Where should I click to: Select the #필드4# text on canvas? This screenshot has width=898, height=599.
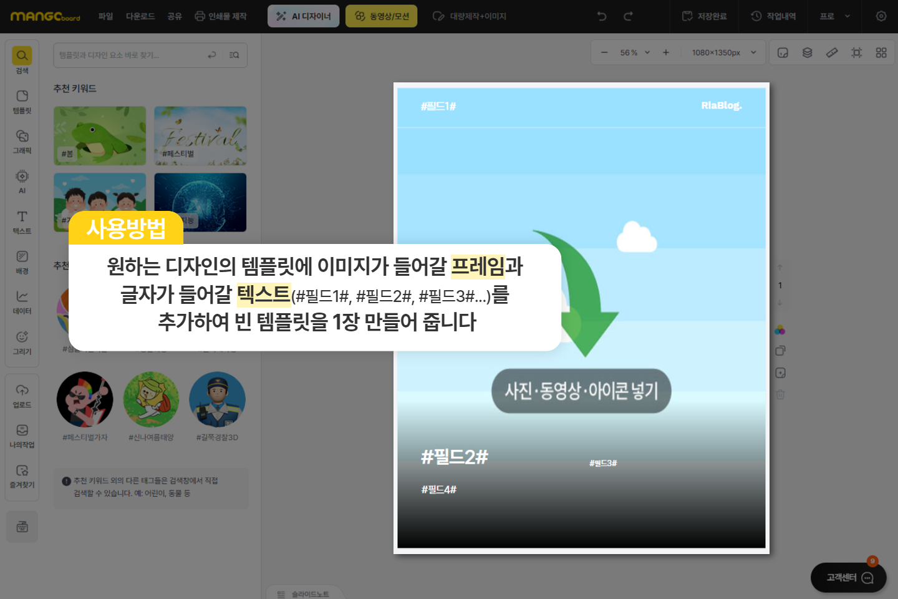[x=439, y=490]
